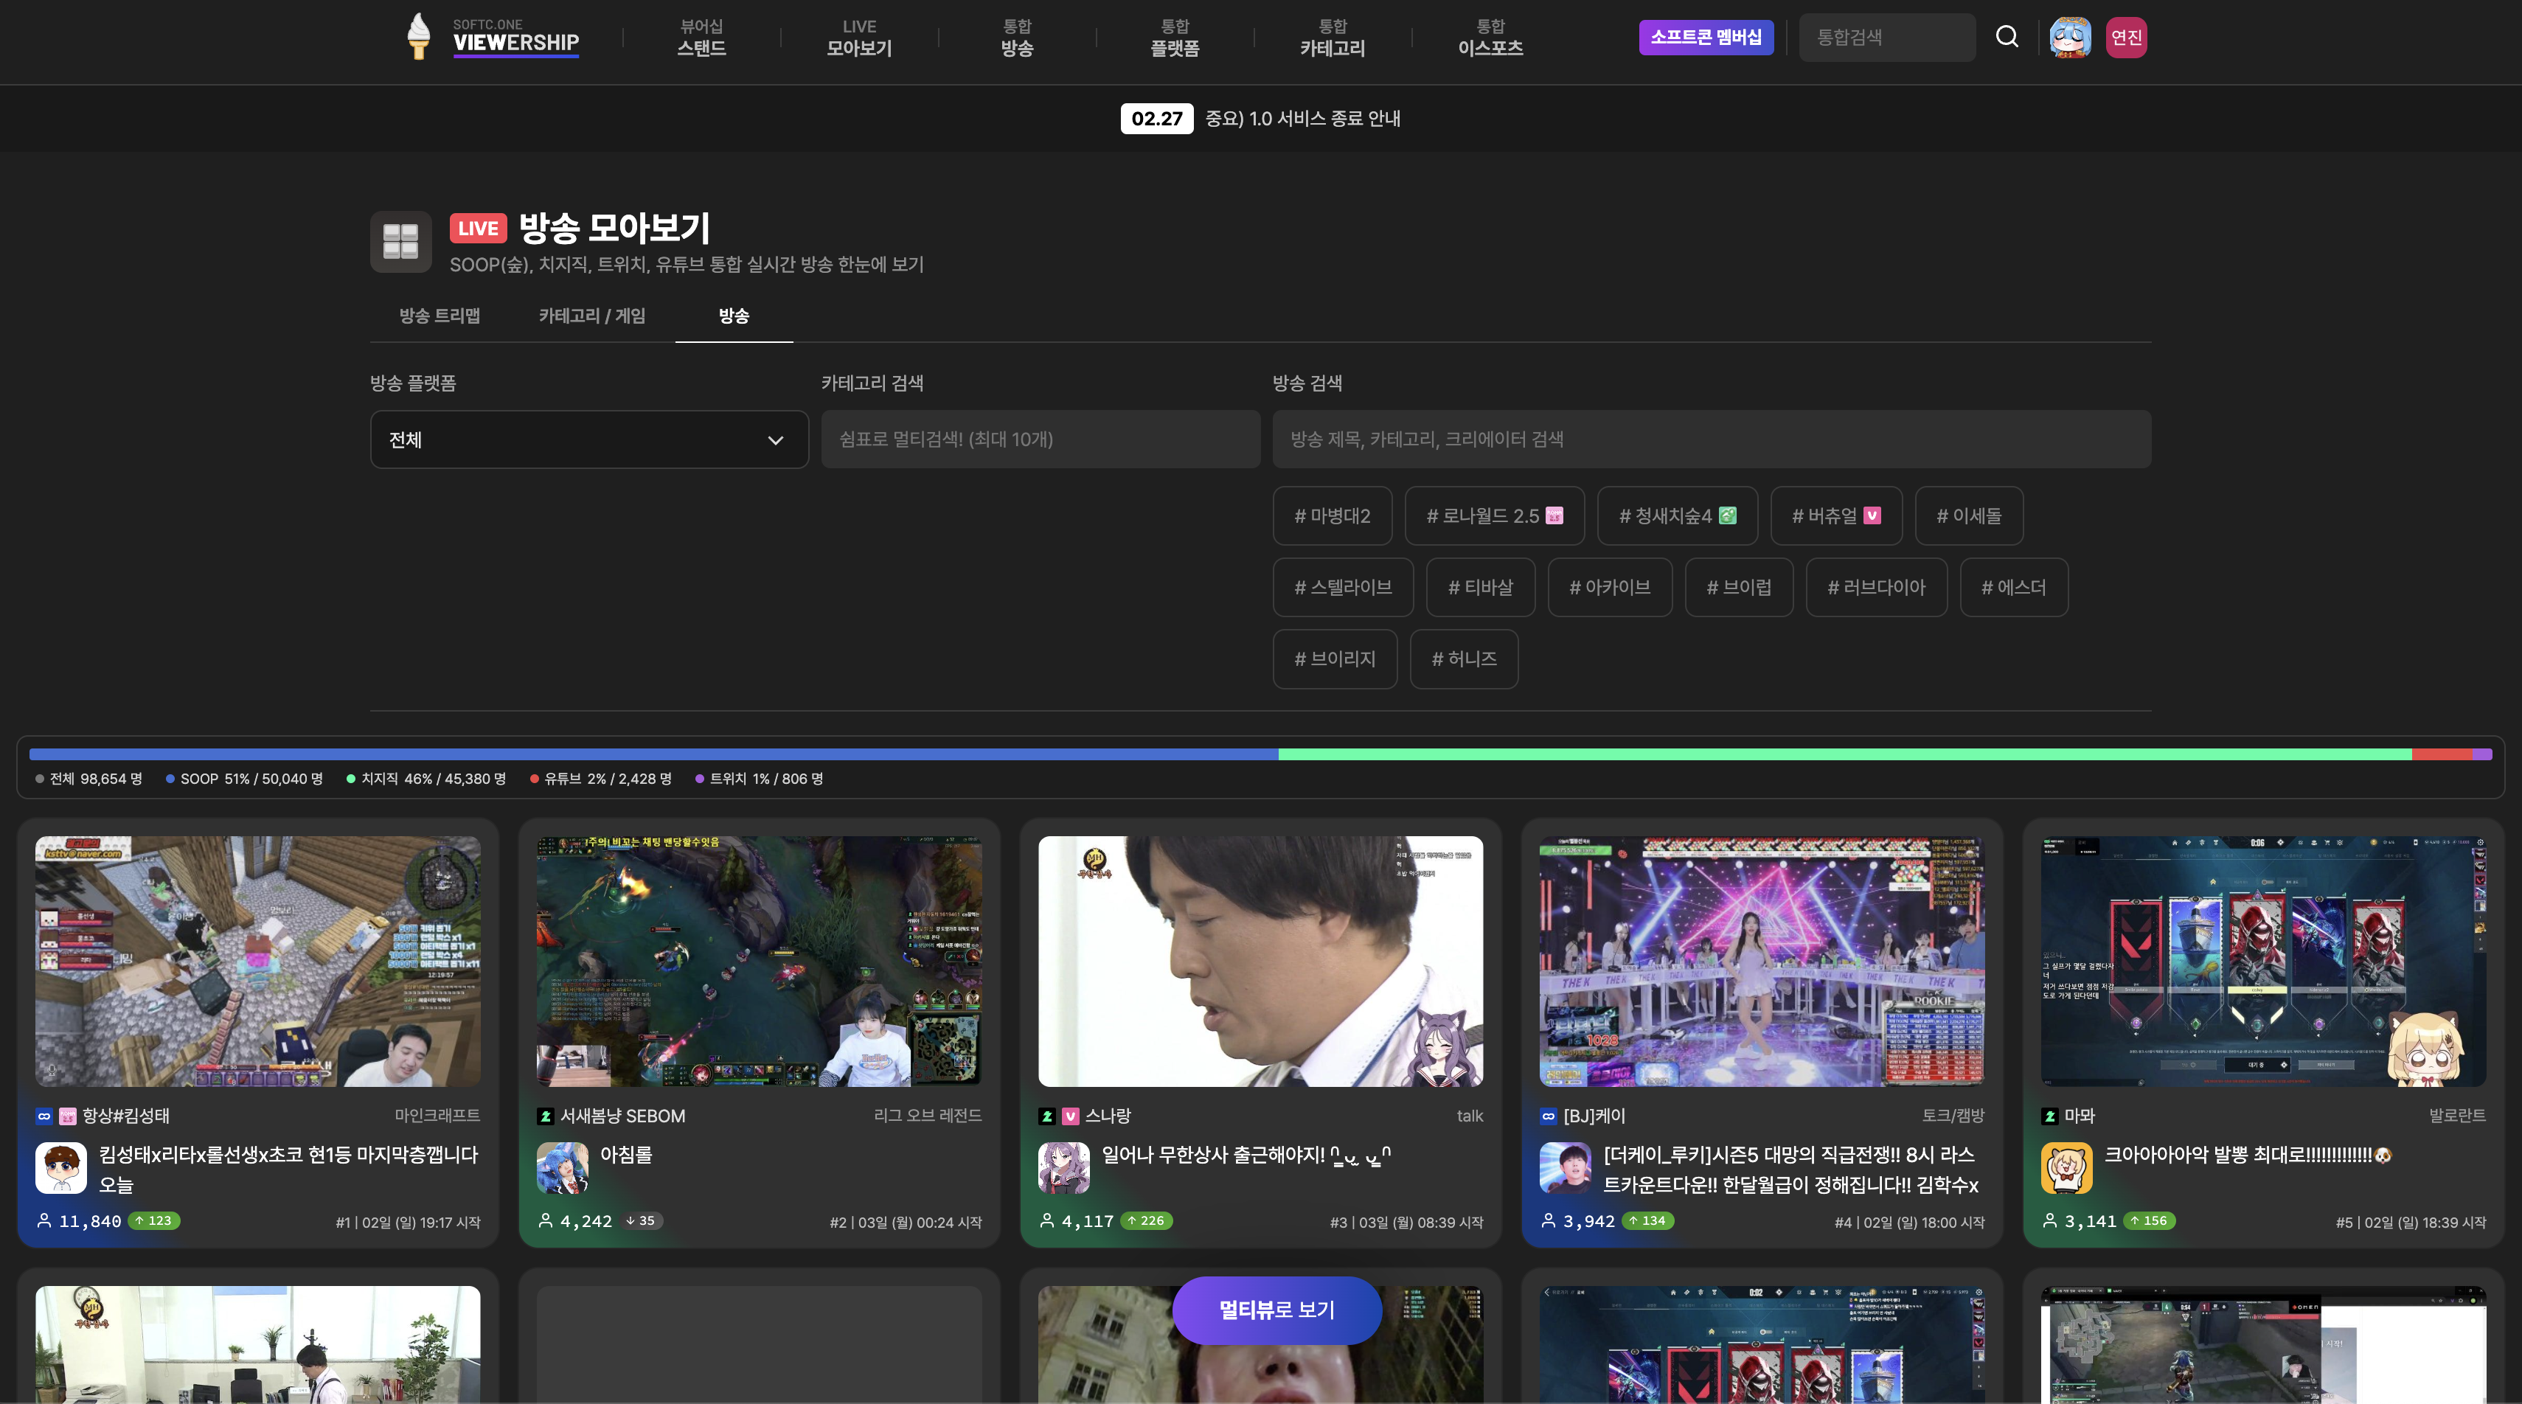Viewport: 2522px width, 1404px height.
Task: Click green 치지직 segment of viewer bar
Action: pos(1844,754)
